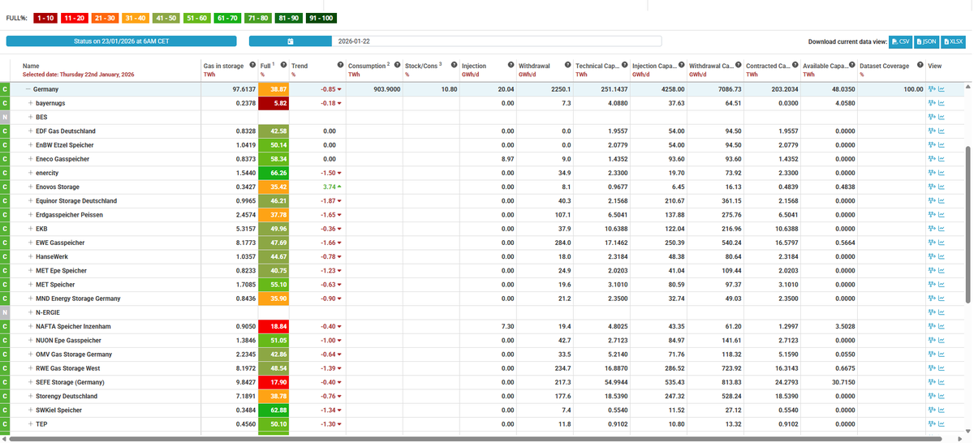Click info icon on Technical Cap column header
974x447 pixels.
(x=624, y=66)
